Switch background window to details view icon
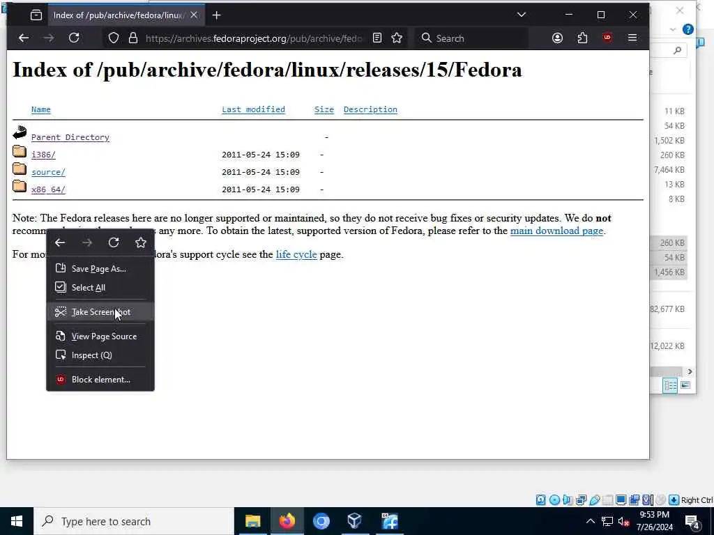 [670, 386]
